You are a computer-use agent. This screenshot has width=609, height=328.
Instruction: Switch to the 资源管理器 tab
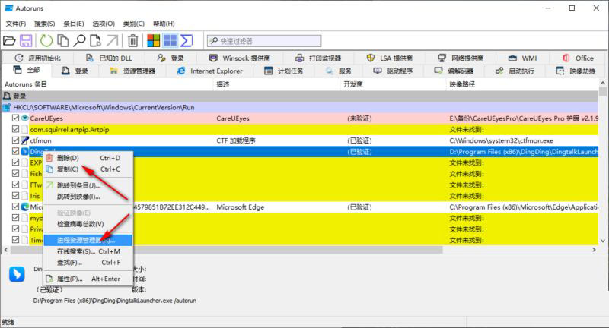[132, 71]
